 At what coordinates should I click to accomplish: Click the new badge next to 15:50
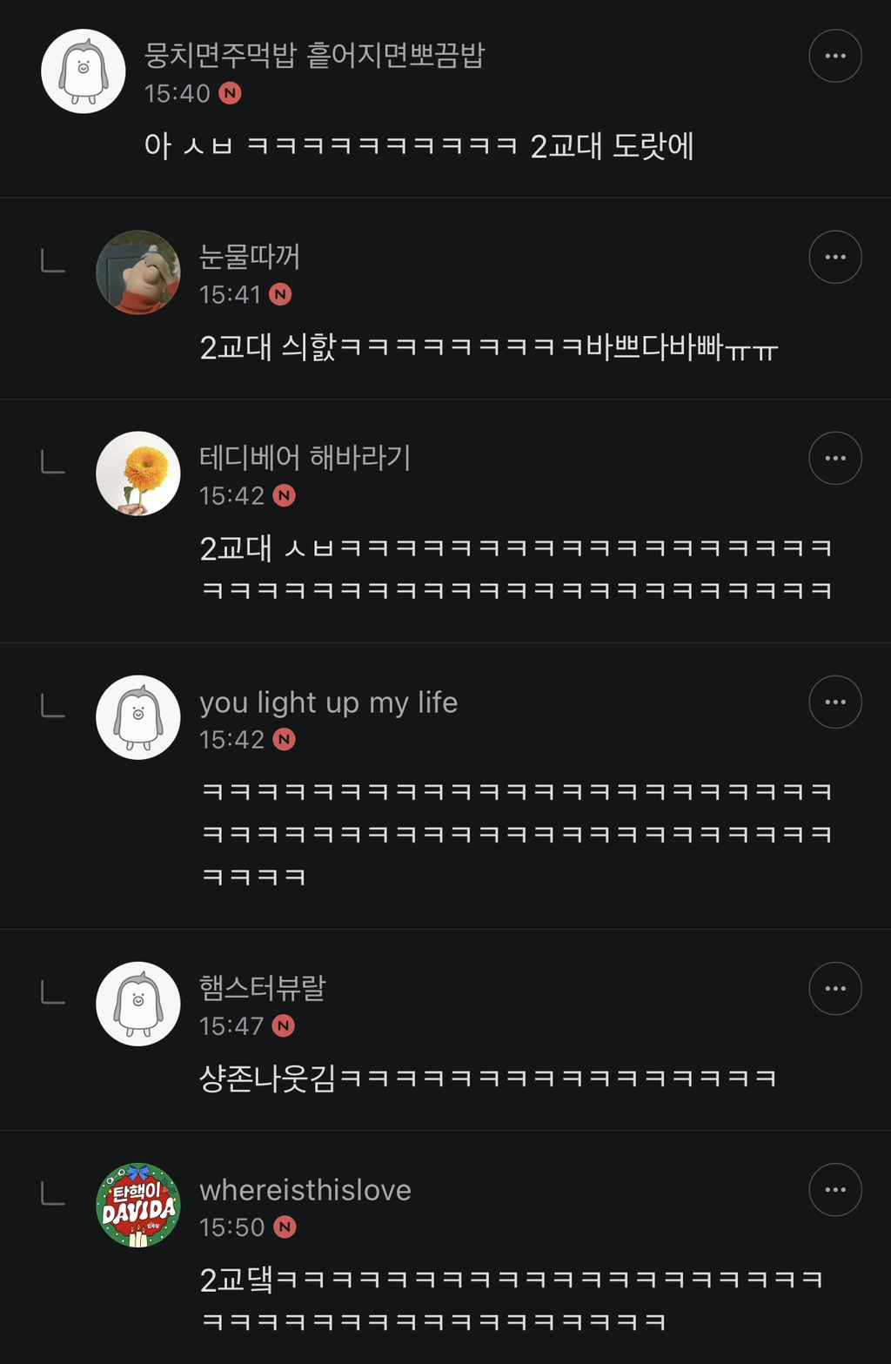click(285, 1227)
